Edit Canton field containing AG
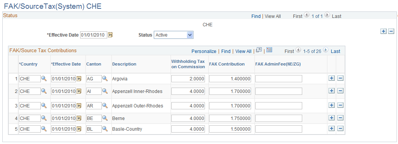Screen dimensions: 398x144 tap(93, 79)
